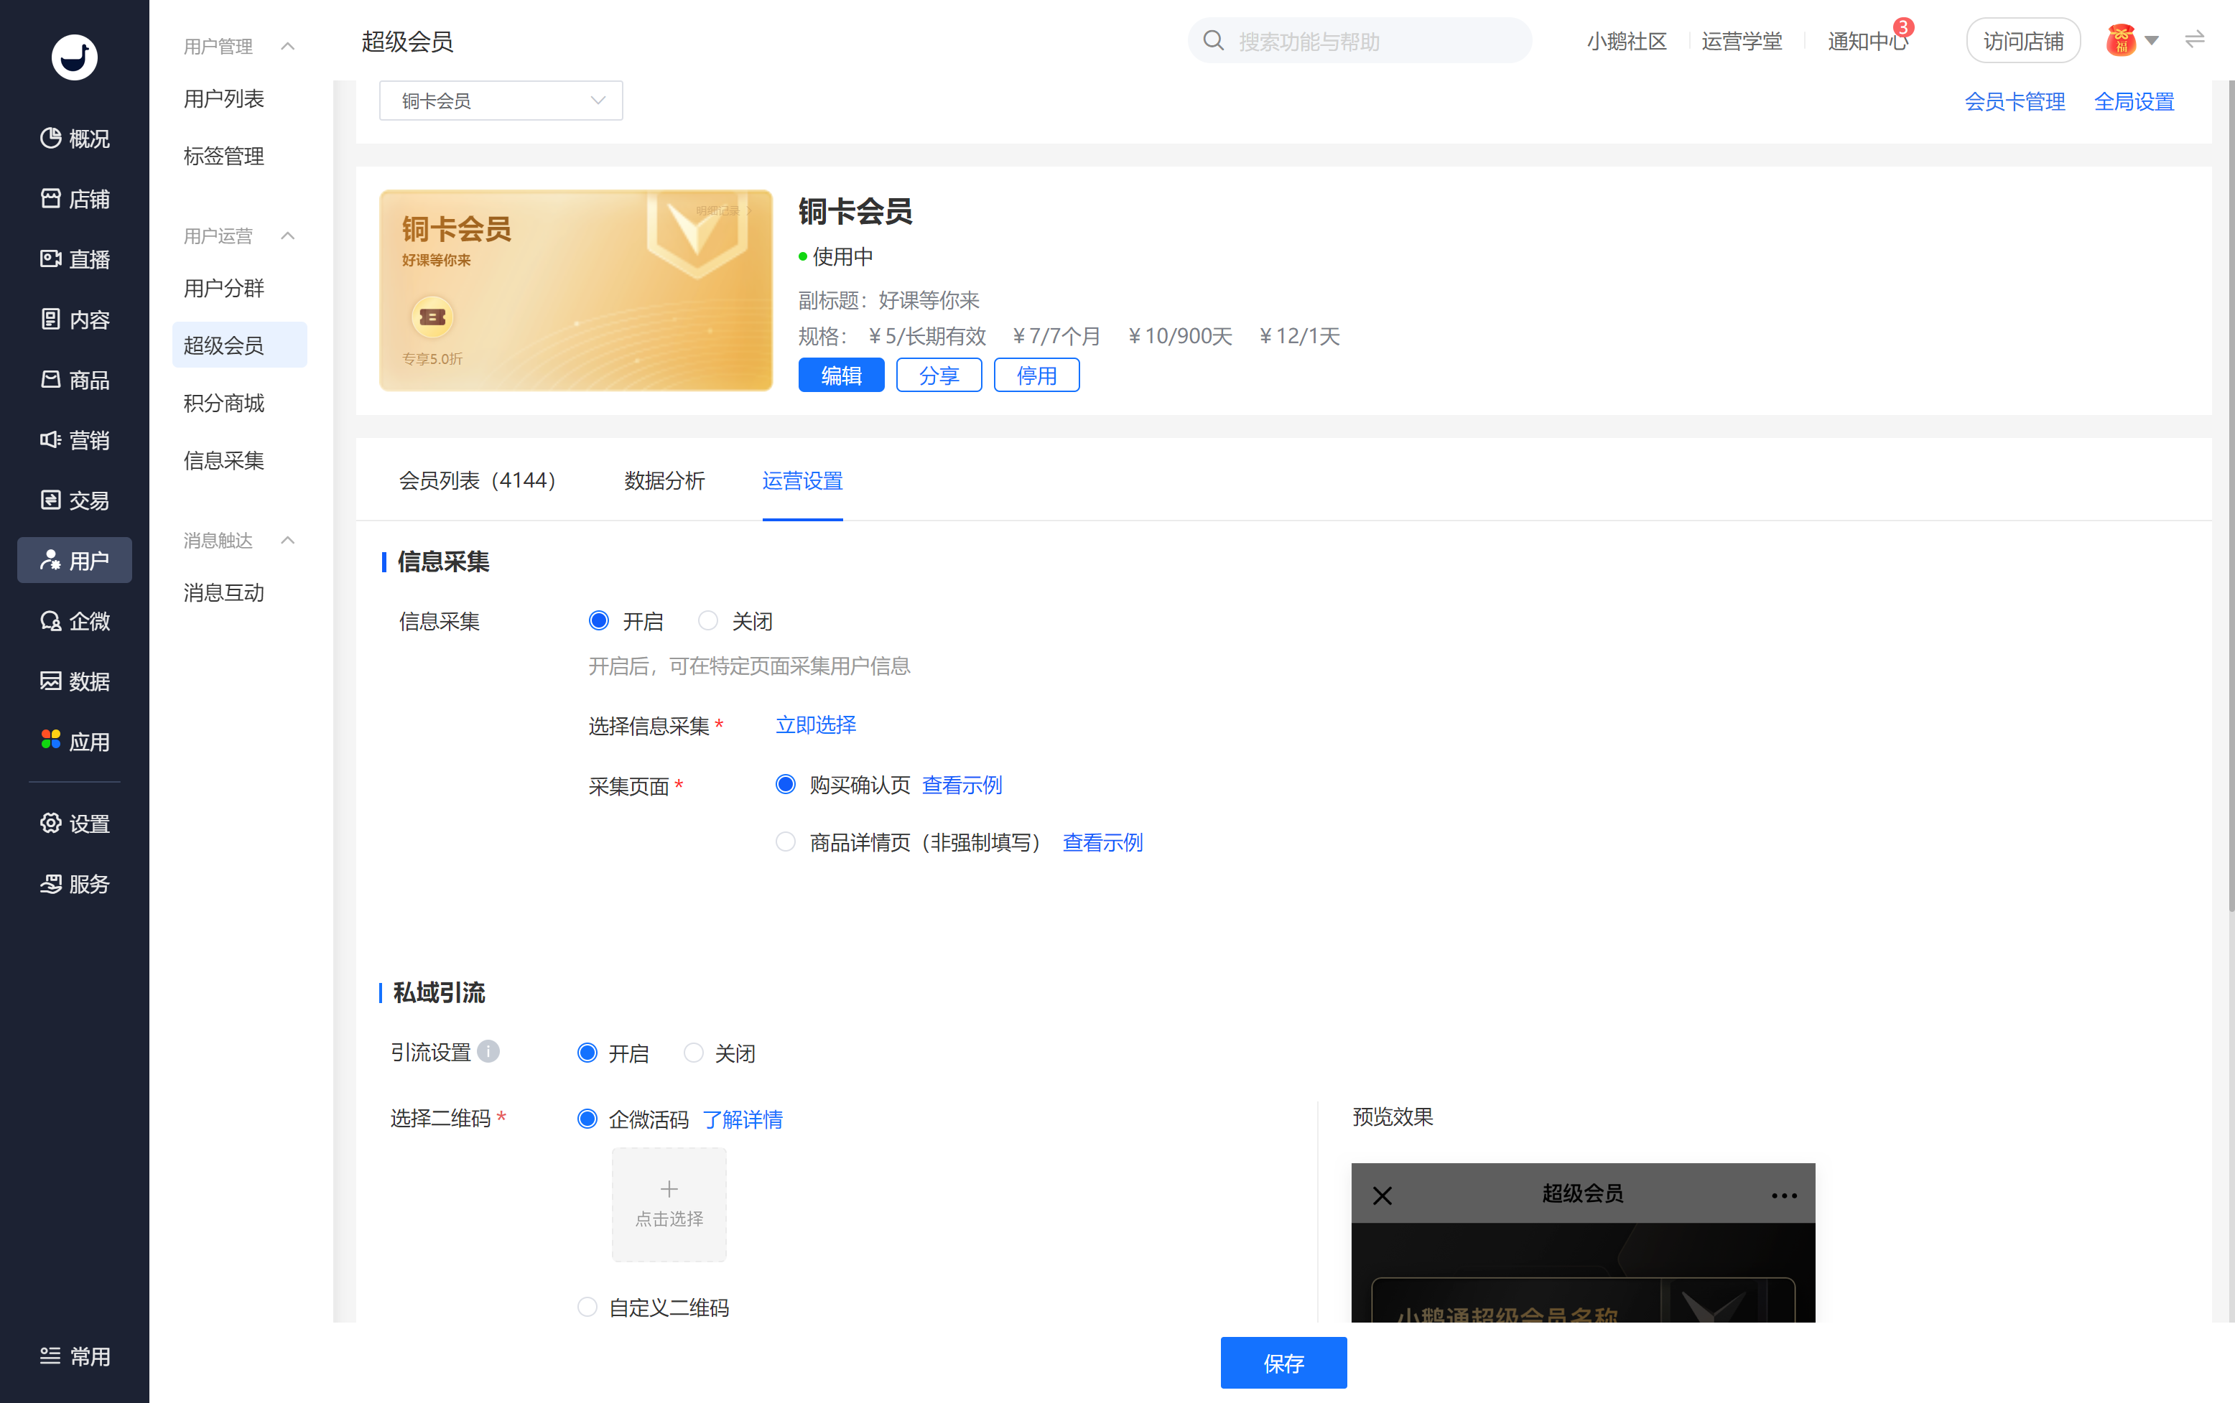Click the 设置 gear icon in sidebar
The image size is (2235, 1403).
(51, 823)
